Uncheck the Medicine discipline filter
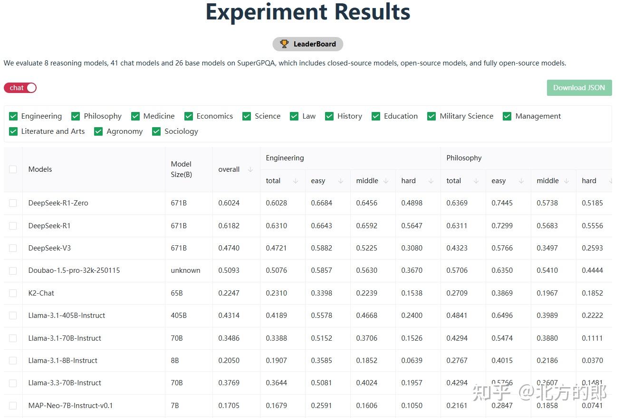The height and width of the screenshot is (418, 623). 135,116
